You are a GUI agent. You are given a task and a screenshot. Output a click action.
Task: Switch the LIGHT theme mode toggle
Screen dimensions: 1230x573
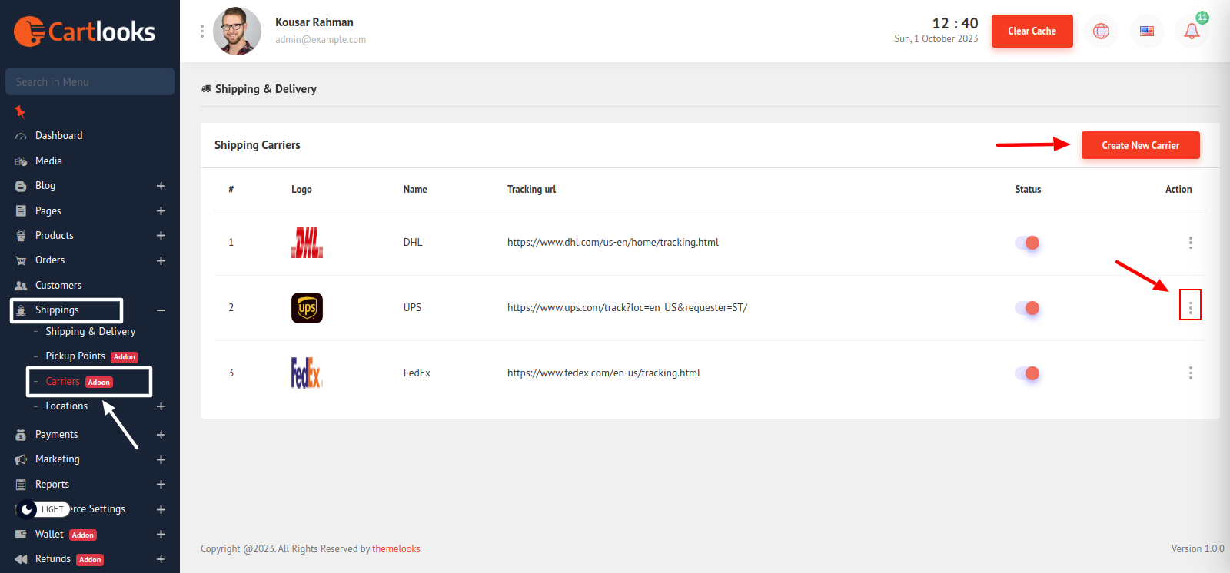tap(43, 509)
